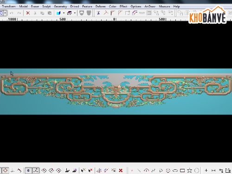Click the blue axis rotate icon in bottom toolbar

point(99,170)
